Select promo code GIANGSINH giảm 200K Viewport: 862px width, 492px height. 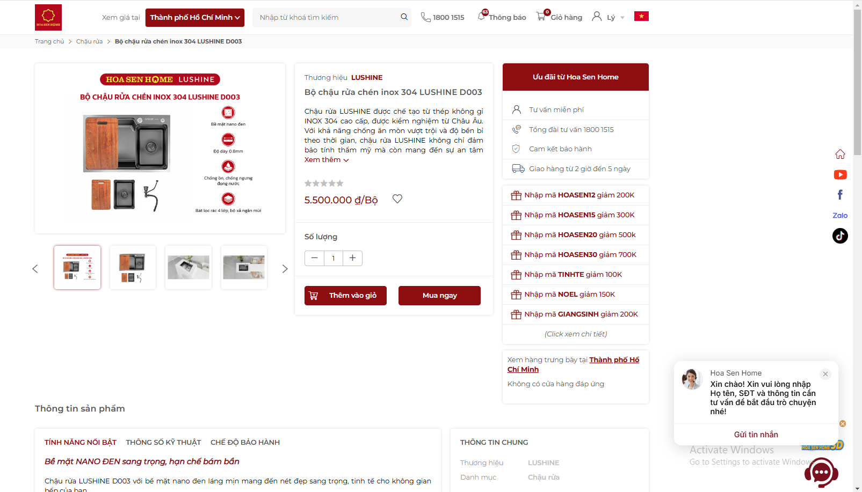click(576, 314)
